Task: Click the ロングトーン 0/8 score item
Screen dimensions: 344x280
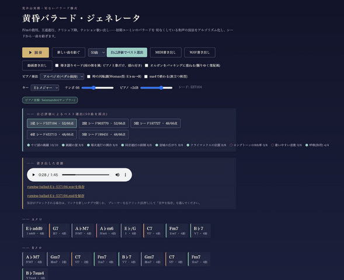Action: click(x=249, y=145)
